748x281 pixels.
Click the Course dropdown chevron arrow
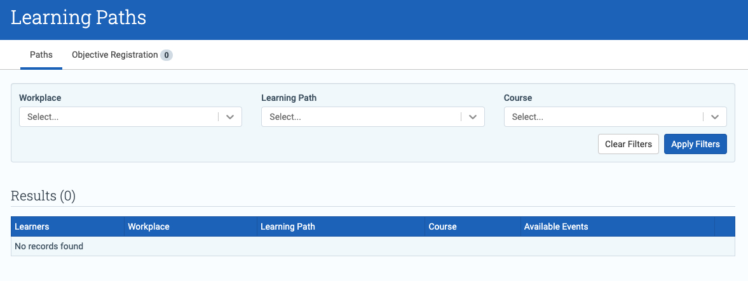(x=714, y=117)
